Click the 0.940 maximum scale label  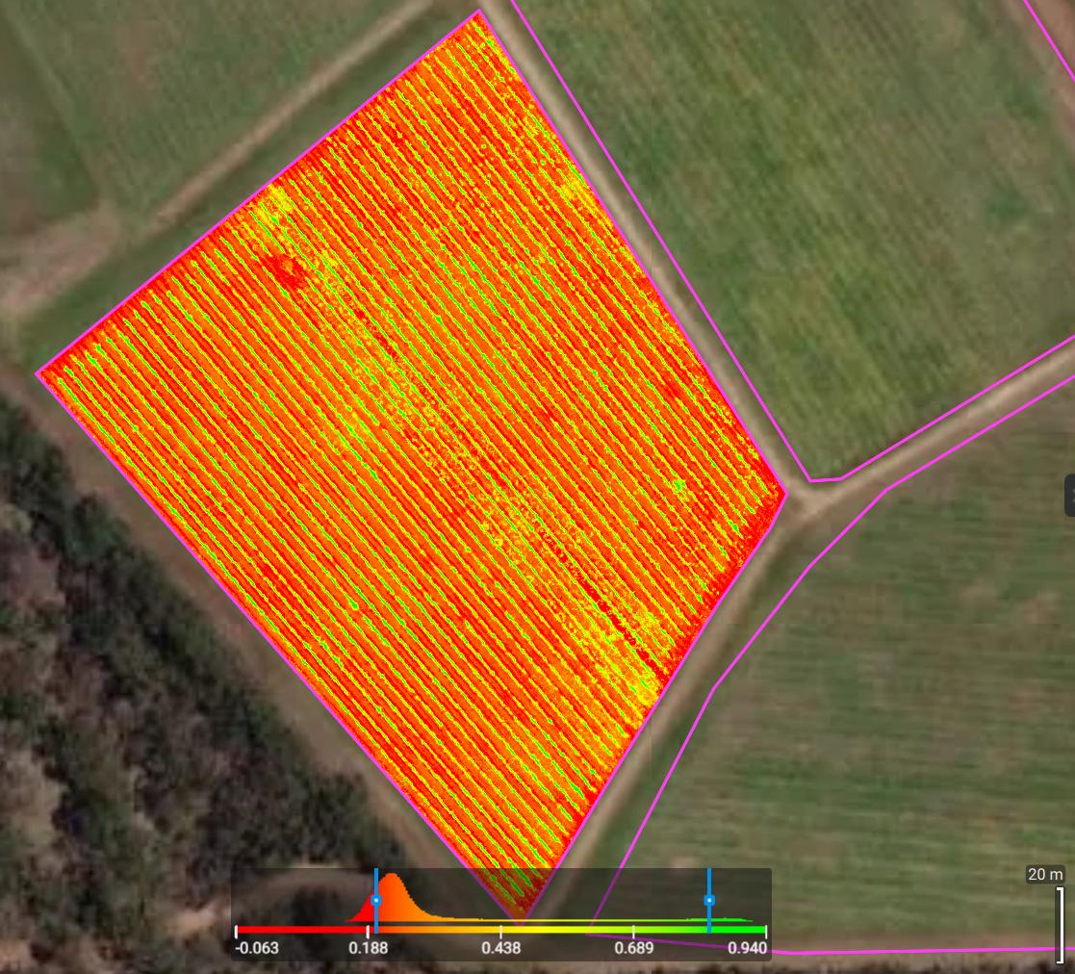(748, 949)
